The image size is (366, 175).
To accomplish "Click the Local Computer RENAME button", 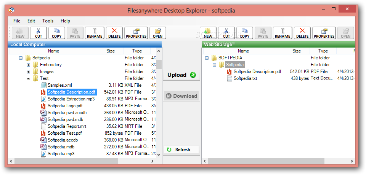I will [x=95, y=33].
